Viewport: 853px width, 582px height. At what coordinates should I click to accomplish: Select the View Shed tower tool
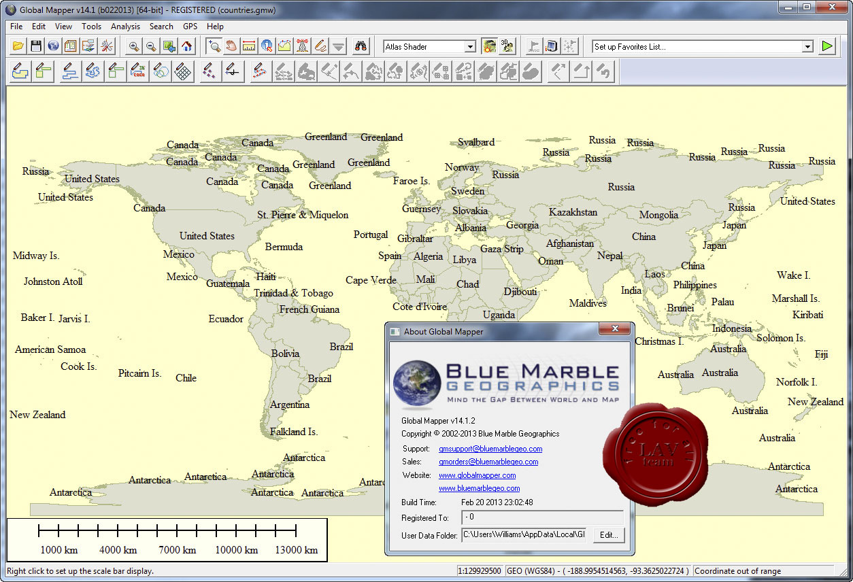point(302,46)
